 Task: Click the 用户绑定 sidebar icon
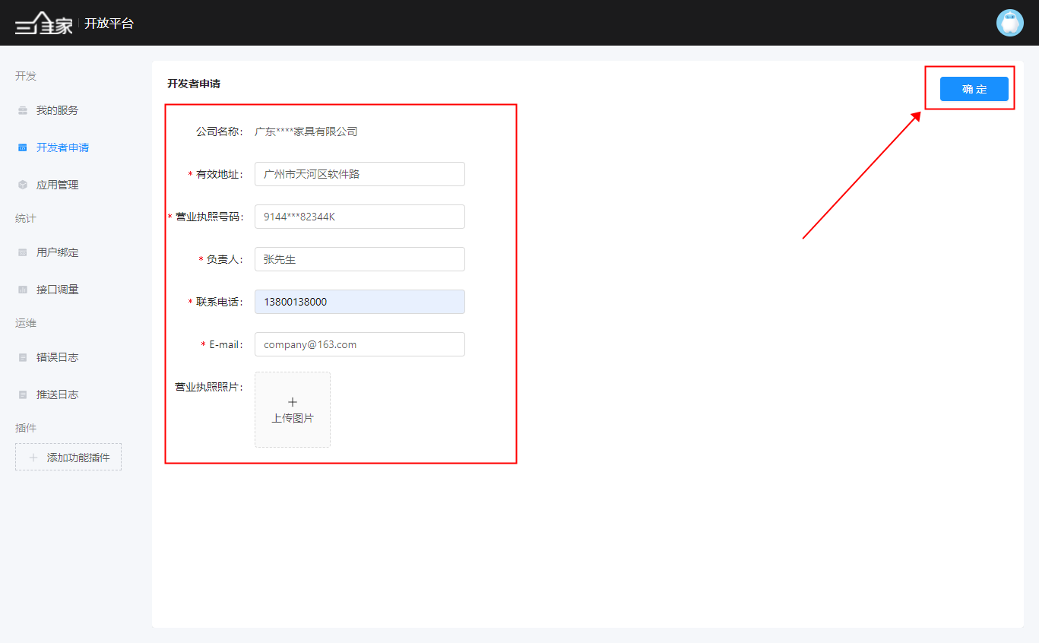tap(23, 252)
